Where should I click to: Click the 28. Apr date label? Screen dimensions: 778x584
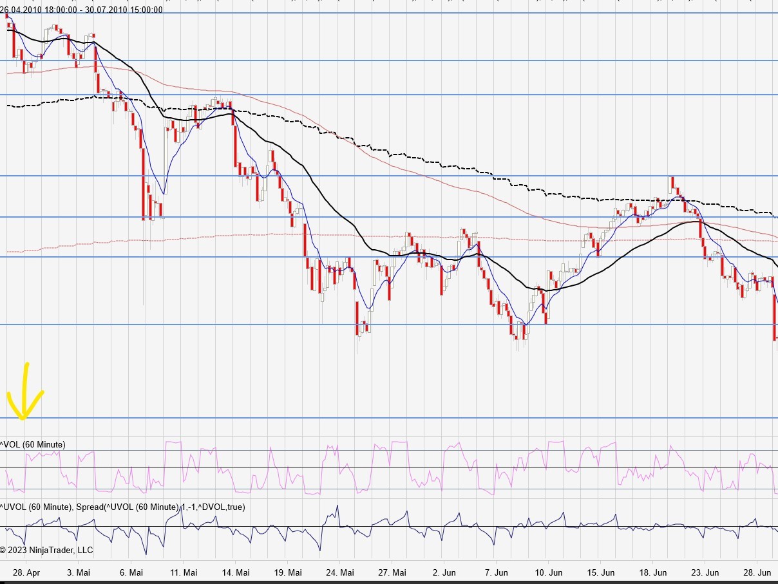point(26,572)
